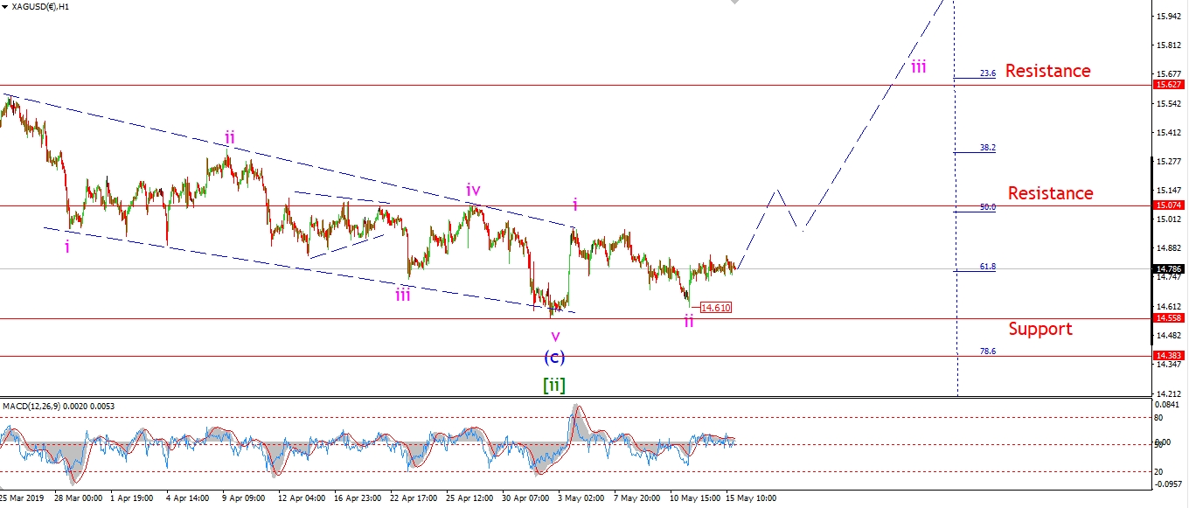Click the 38.2 Fibonacci level label
Image resolution: width=1189 pixels, height=508 pixels.
pos(988,148)
